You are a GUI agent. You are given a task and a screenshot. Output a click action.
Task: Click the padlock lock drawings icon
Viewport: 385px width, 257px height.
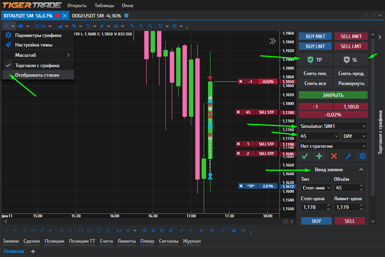(x=234, y=230)
